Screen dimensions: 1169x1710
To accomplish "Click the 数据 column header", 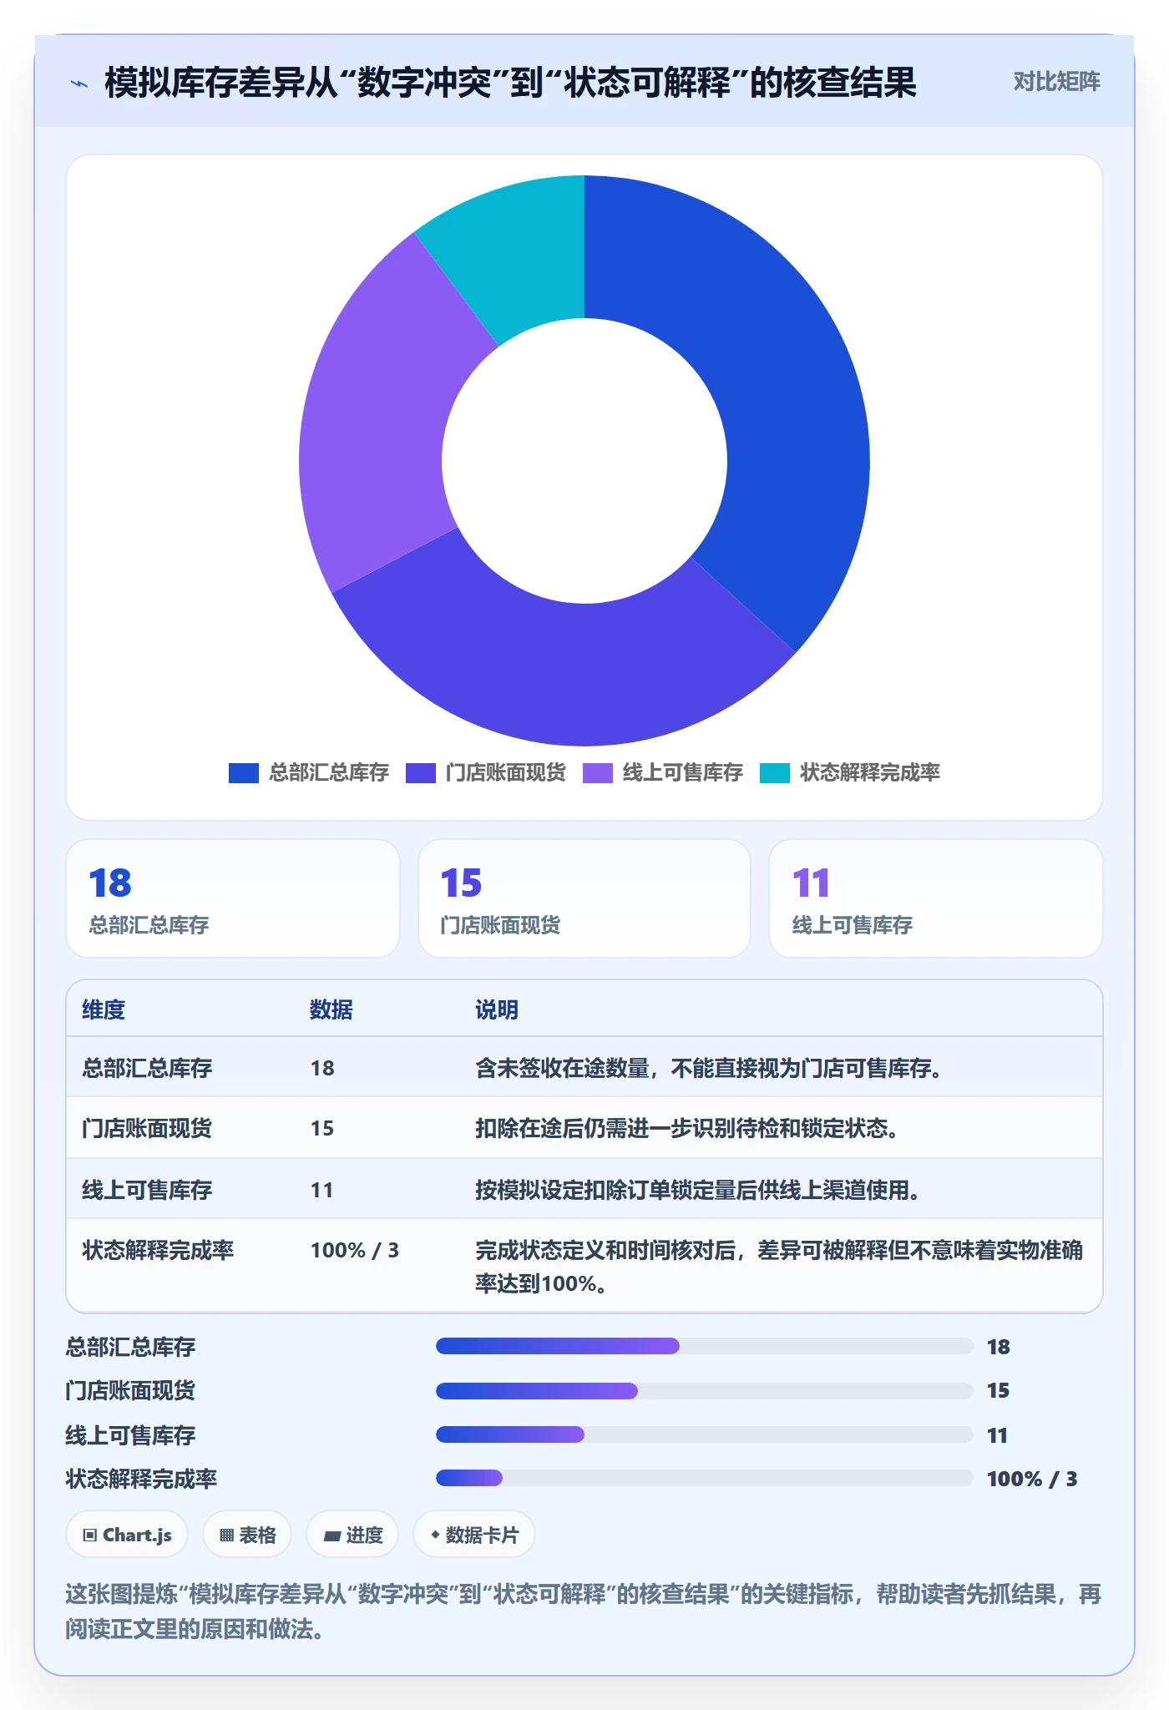I will point(331,1009).
